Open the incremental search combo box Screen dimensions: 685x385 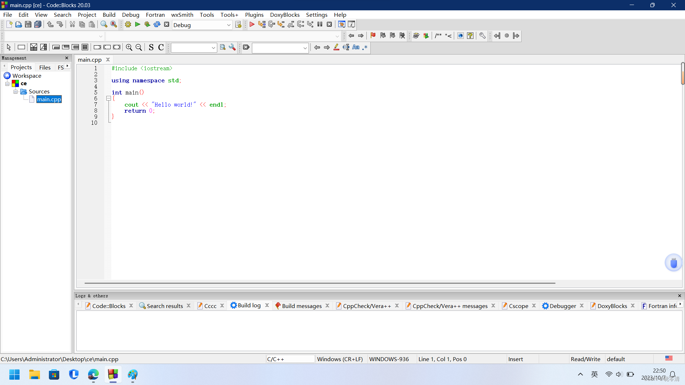point(280,48)
